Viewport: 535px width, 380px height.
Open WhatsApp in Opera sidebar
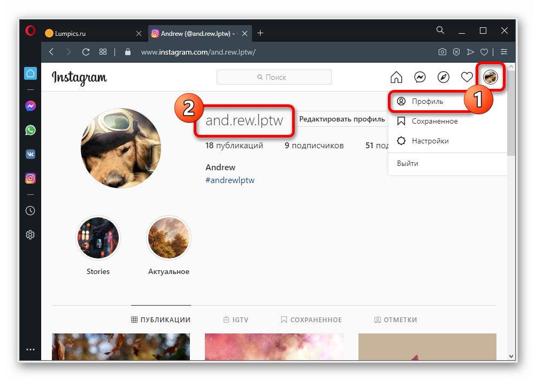point(30,130)
